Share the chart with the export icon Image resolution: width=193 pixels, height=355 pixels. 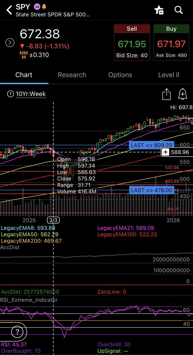point(167,94)
